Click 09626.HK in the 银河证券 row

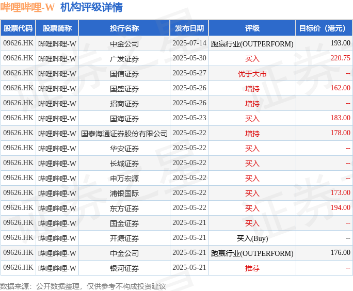click(18, 267)
